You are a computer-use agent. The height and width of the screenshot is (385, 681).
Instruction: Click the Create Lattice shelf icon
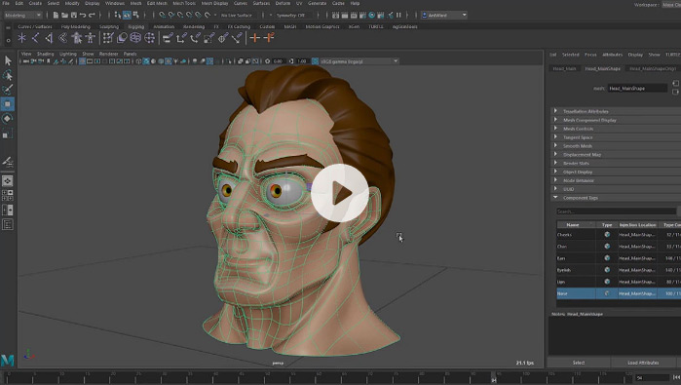135,38
